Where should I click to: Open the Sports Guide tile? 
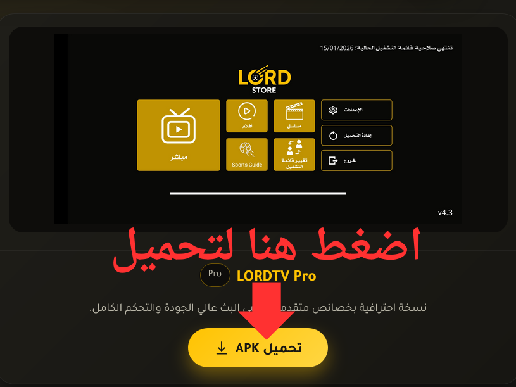point(247,155)
